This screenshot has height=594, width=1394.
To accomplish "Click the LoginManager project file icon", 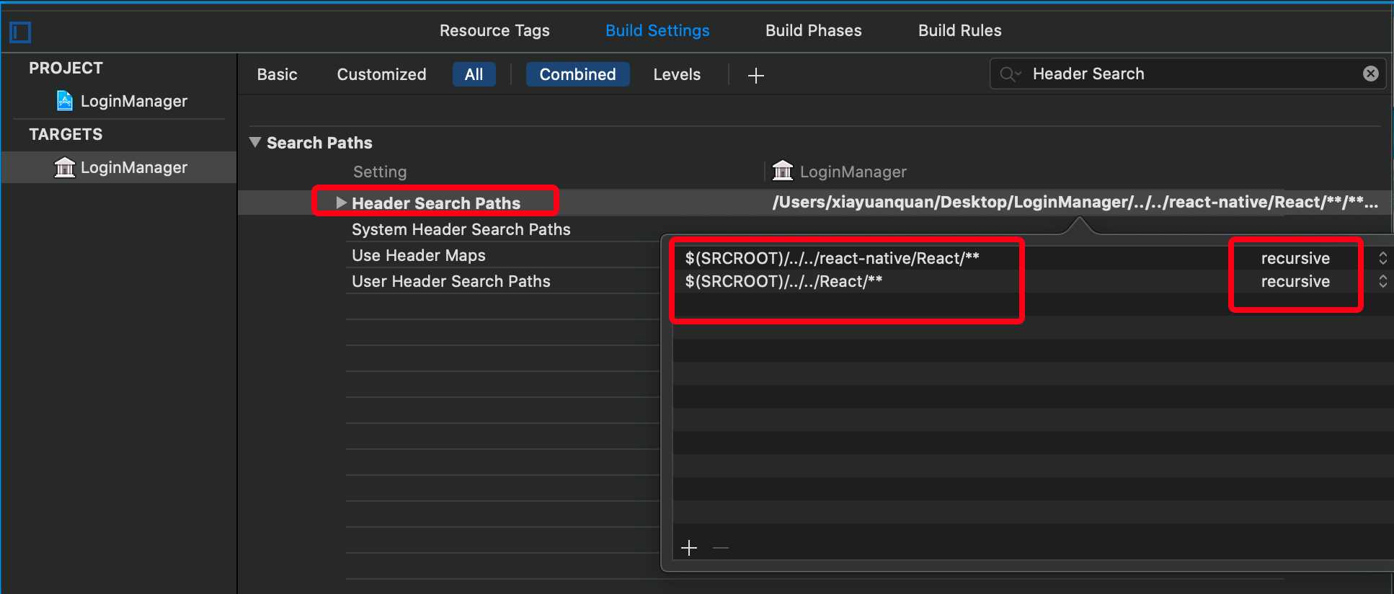I will 65,101.
